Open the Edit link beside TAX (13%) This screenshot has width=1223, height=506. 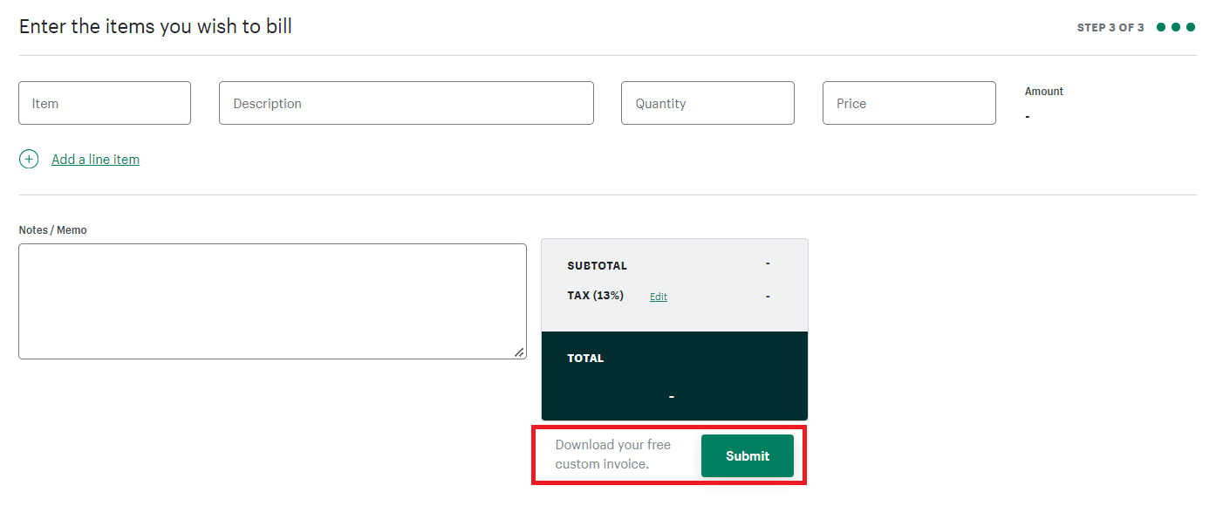pos(658,297)
